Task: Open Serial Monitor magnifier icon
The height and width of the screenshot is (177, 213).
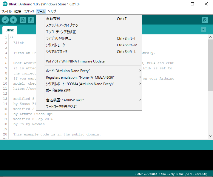Action: (205, 20)
